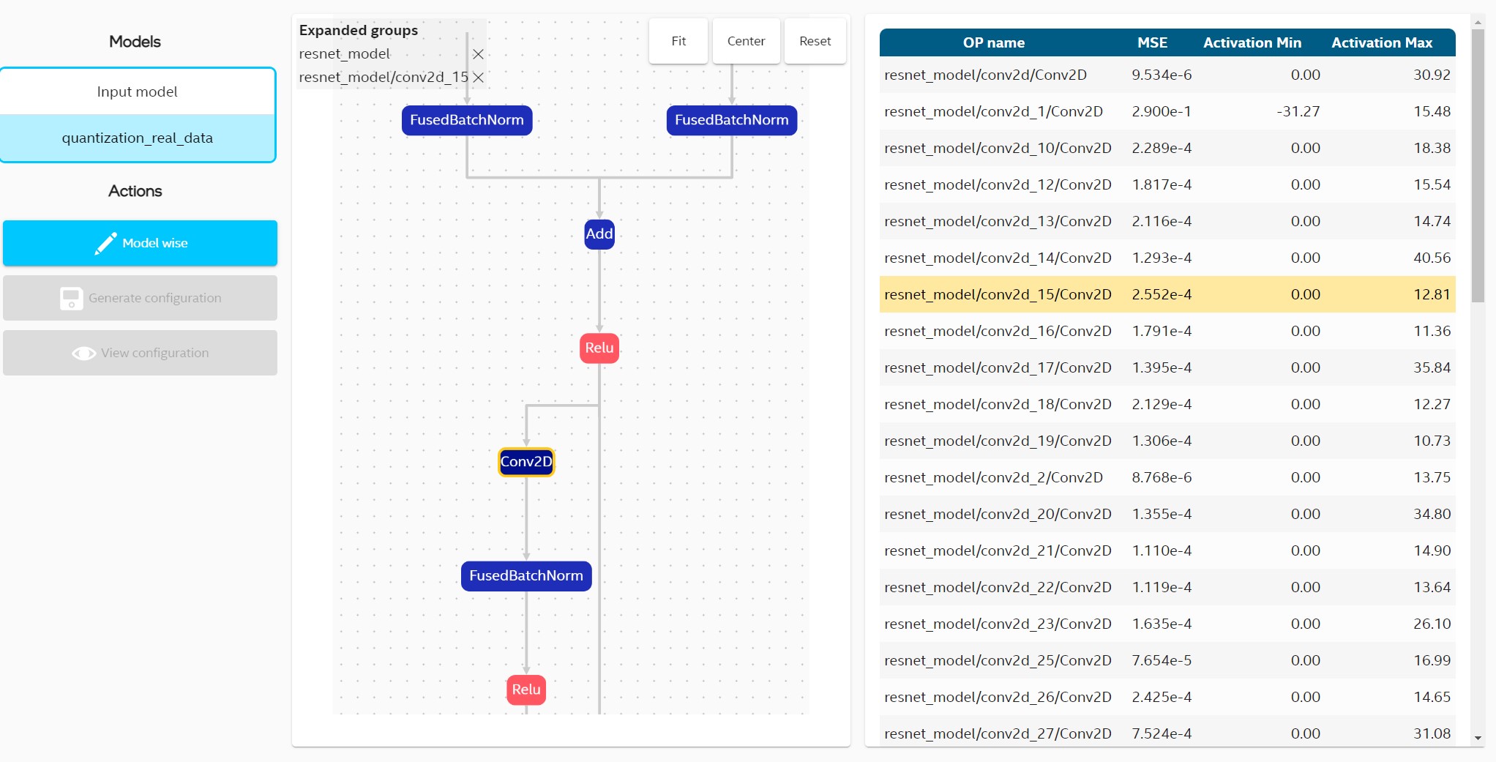
Task: Sort table by Activation Min header
Action: (1252, 42)
